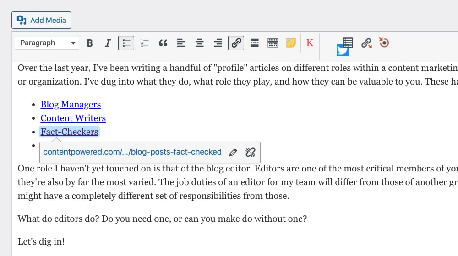The height and width of the screenshot is (256, 458).
Task: Click the red K toolbar icon
Action: (x=310, y=43)
